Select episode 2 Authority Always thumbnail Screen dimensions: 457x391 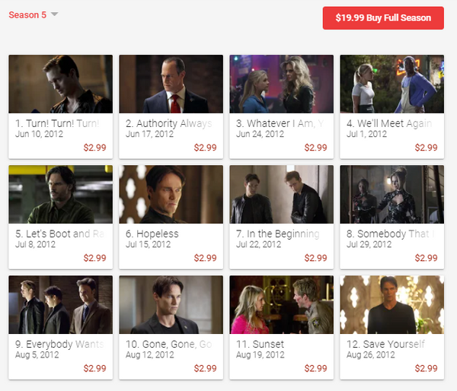(x=171, y=84)
